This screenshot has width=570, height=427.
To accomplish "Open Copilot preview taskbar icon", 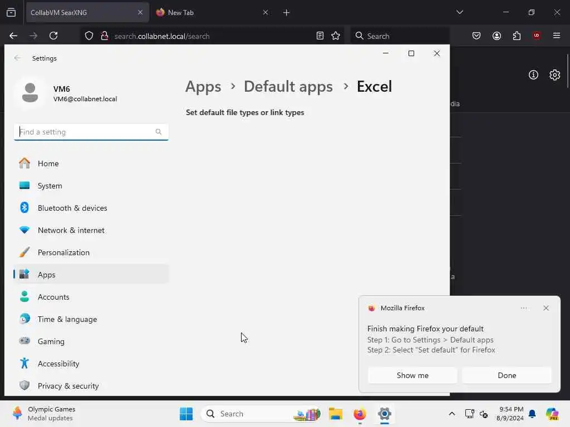I will pos(552,414).
